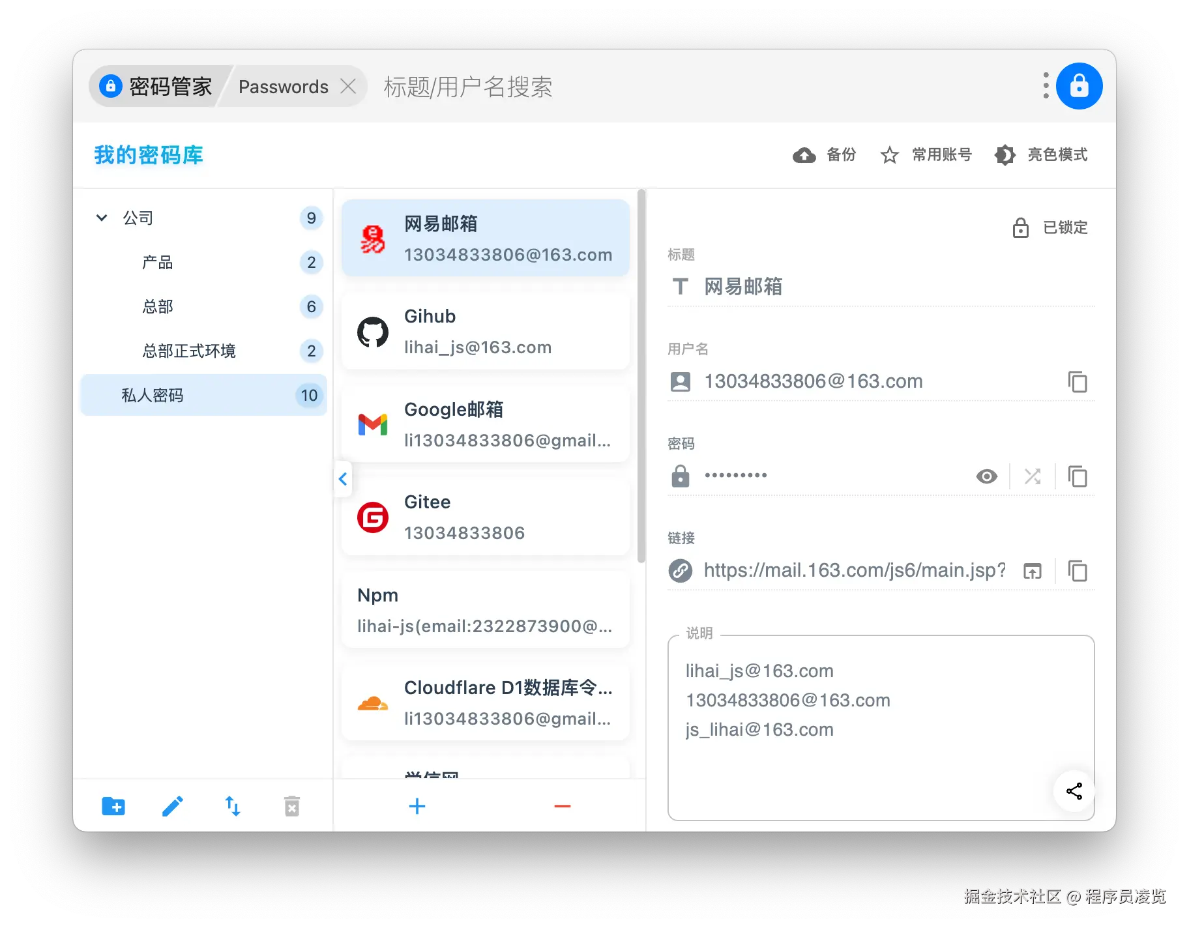The width and height of the screenshot is (1189, 928).
Task: Open the link in browser icon
Action: (1033, 571)
